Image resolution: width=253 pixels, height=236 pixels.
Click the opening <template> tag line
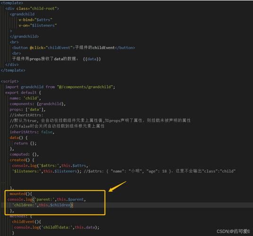(x=12, y=3)
